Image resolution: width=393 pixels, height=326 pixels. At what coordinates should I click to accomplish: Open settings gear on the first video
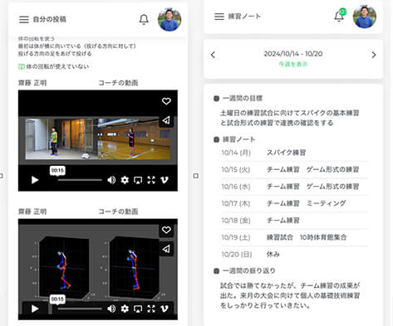(125, 180)
